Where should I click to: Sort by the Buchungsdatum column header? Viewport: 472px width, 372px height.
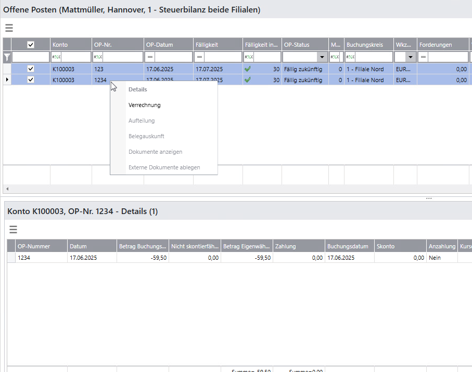coord(350,246)
